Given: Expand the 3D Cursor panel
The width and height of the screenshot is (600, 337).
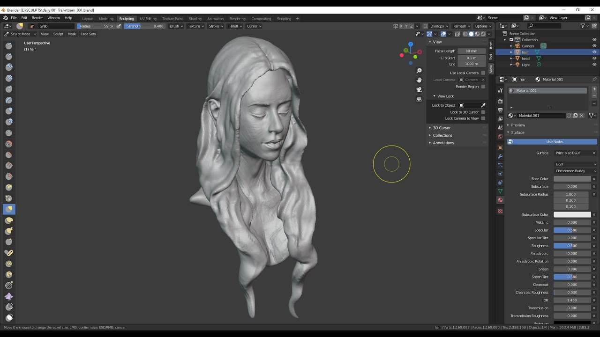Looking at the screenshot, I should (x=441, y=128).
